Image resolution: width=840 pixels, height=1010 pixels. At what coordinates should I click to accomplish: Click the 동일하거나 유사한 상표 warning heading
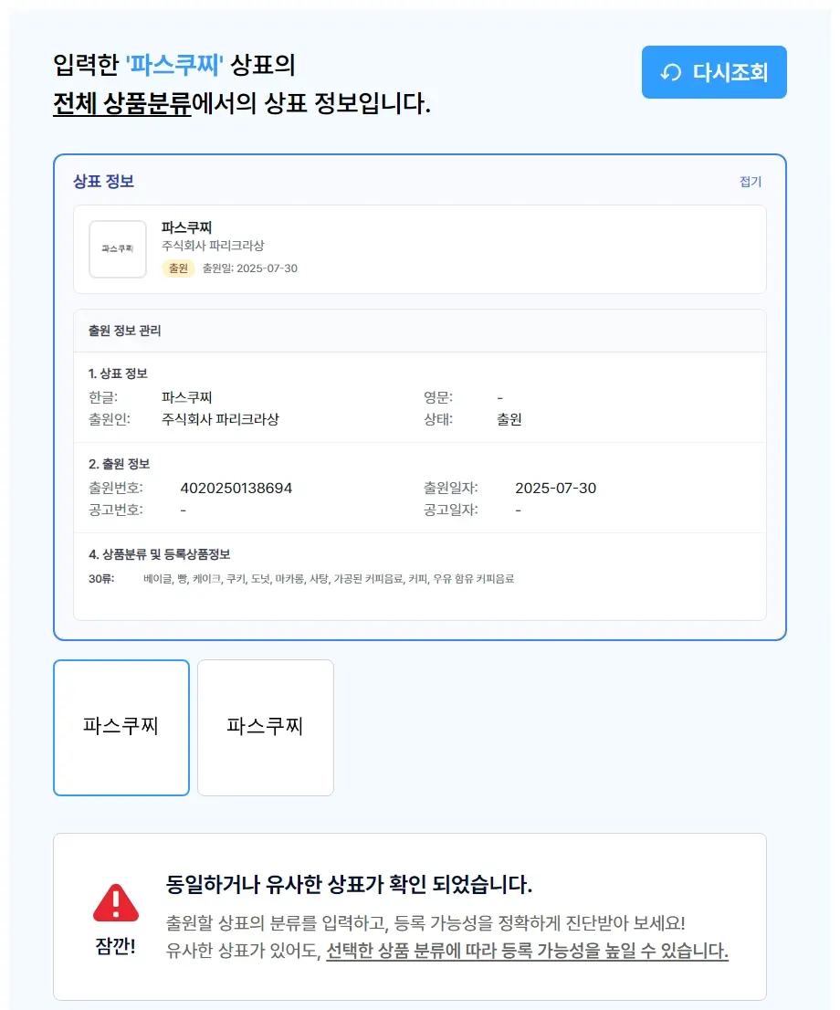pos(349,884)
